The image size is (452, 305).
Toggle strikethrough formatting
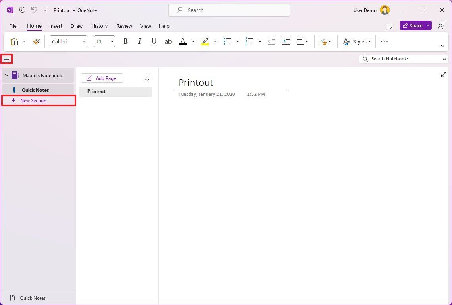[168, 41]
